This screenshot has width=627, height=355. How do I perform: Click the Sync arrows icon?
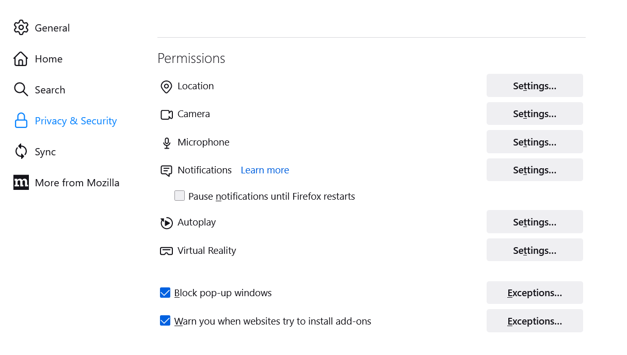[x=21, y=152]
